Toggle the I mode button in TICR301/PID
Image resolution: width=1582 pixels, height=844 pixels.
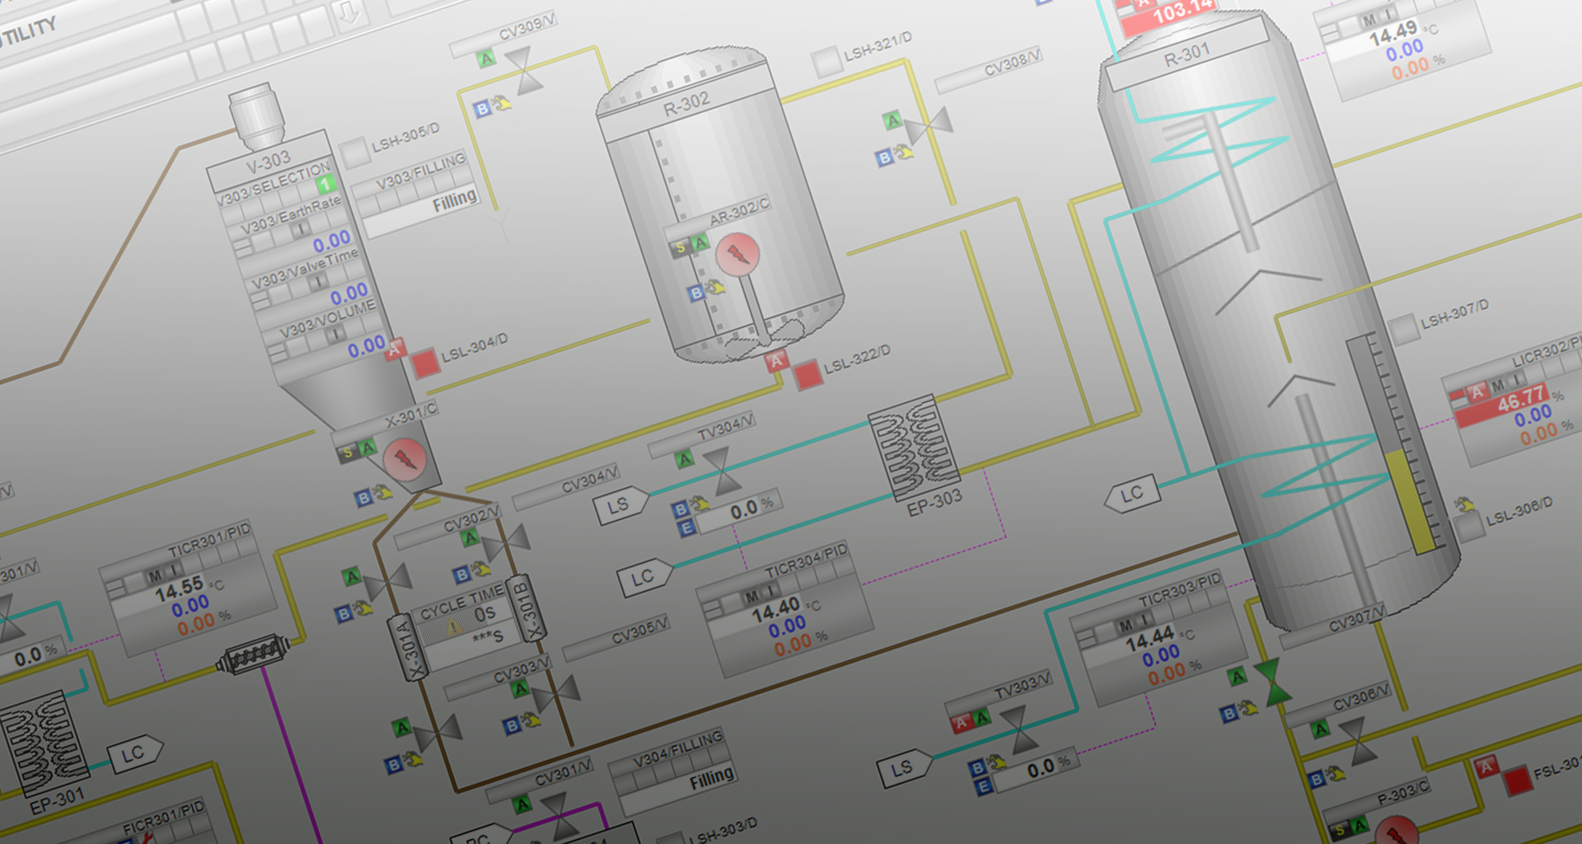pos(173,570)
